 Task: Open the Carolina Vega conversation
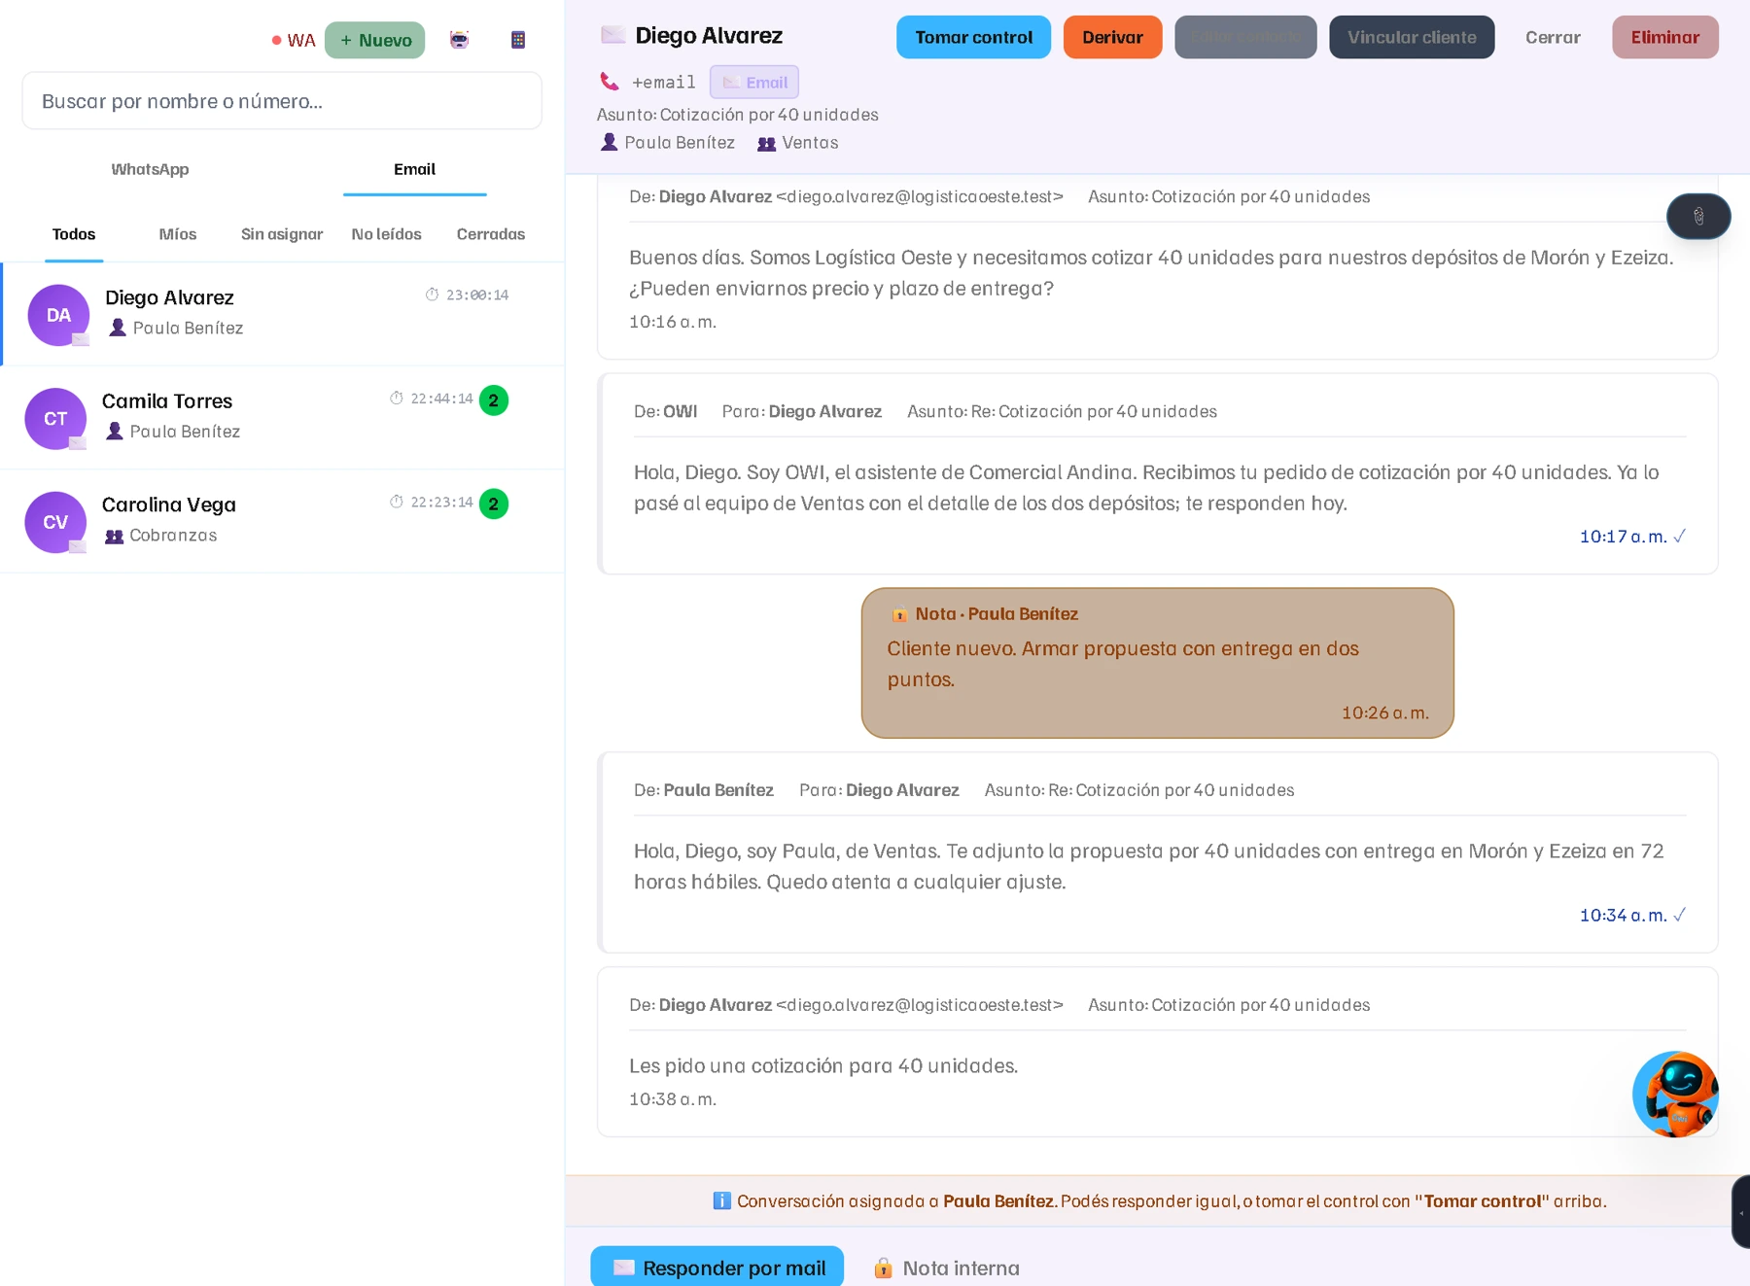[282, 522]
